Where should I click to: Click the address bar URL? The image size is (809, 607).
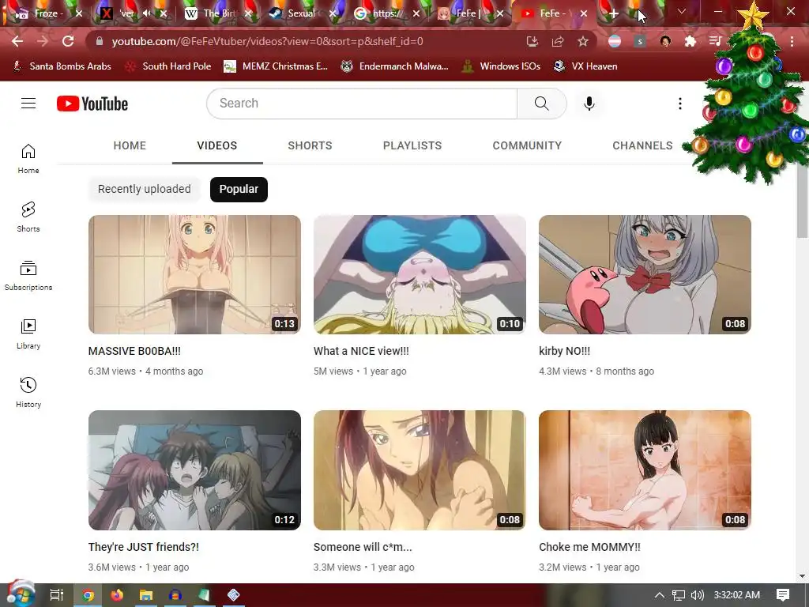267,41
